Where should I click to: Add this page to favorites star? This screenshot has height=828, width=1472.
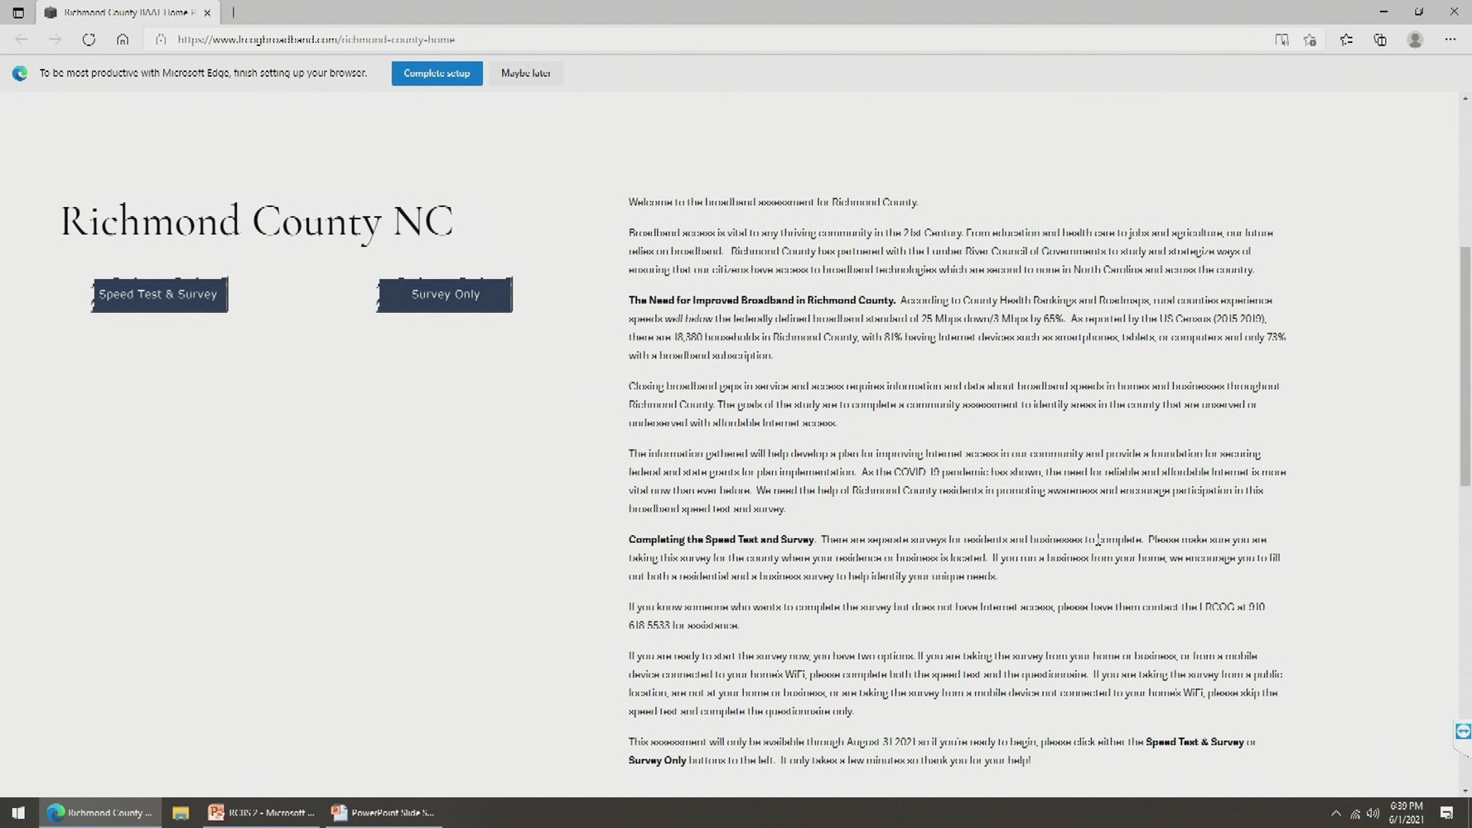point(1310,39)
